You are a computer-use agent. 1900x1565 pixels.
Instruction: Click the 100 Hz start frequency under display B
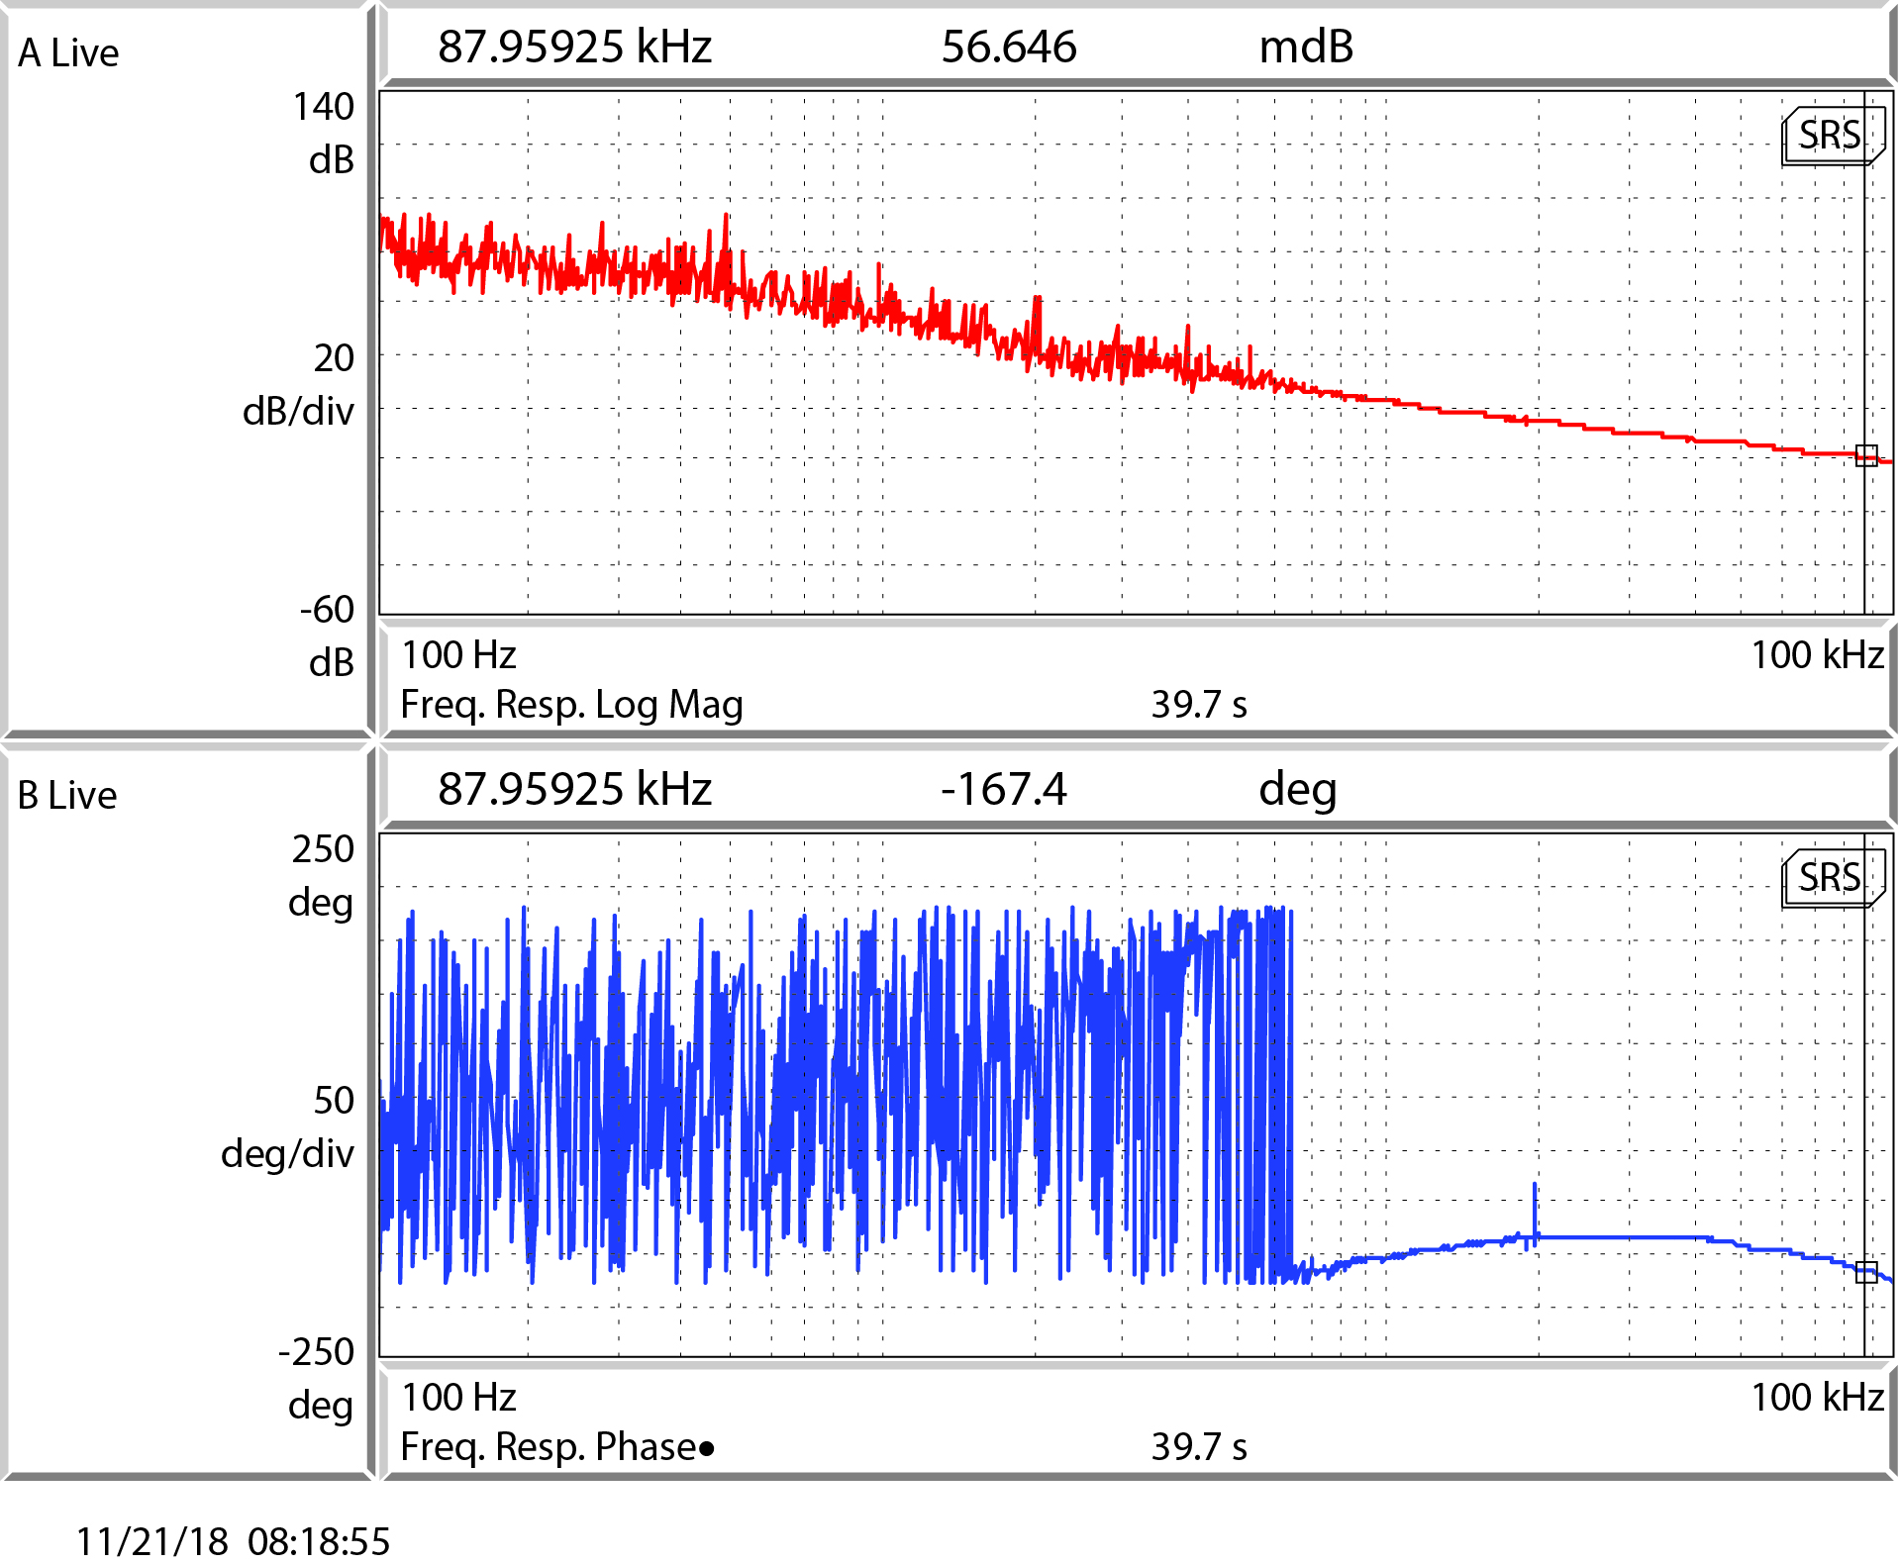click(x=458, y=1398)
